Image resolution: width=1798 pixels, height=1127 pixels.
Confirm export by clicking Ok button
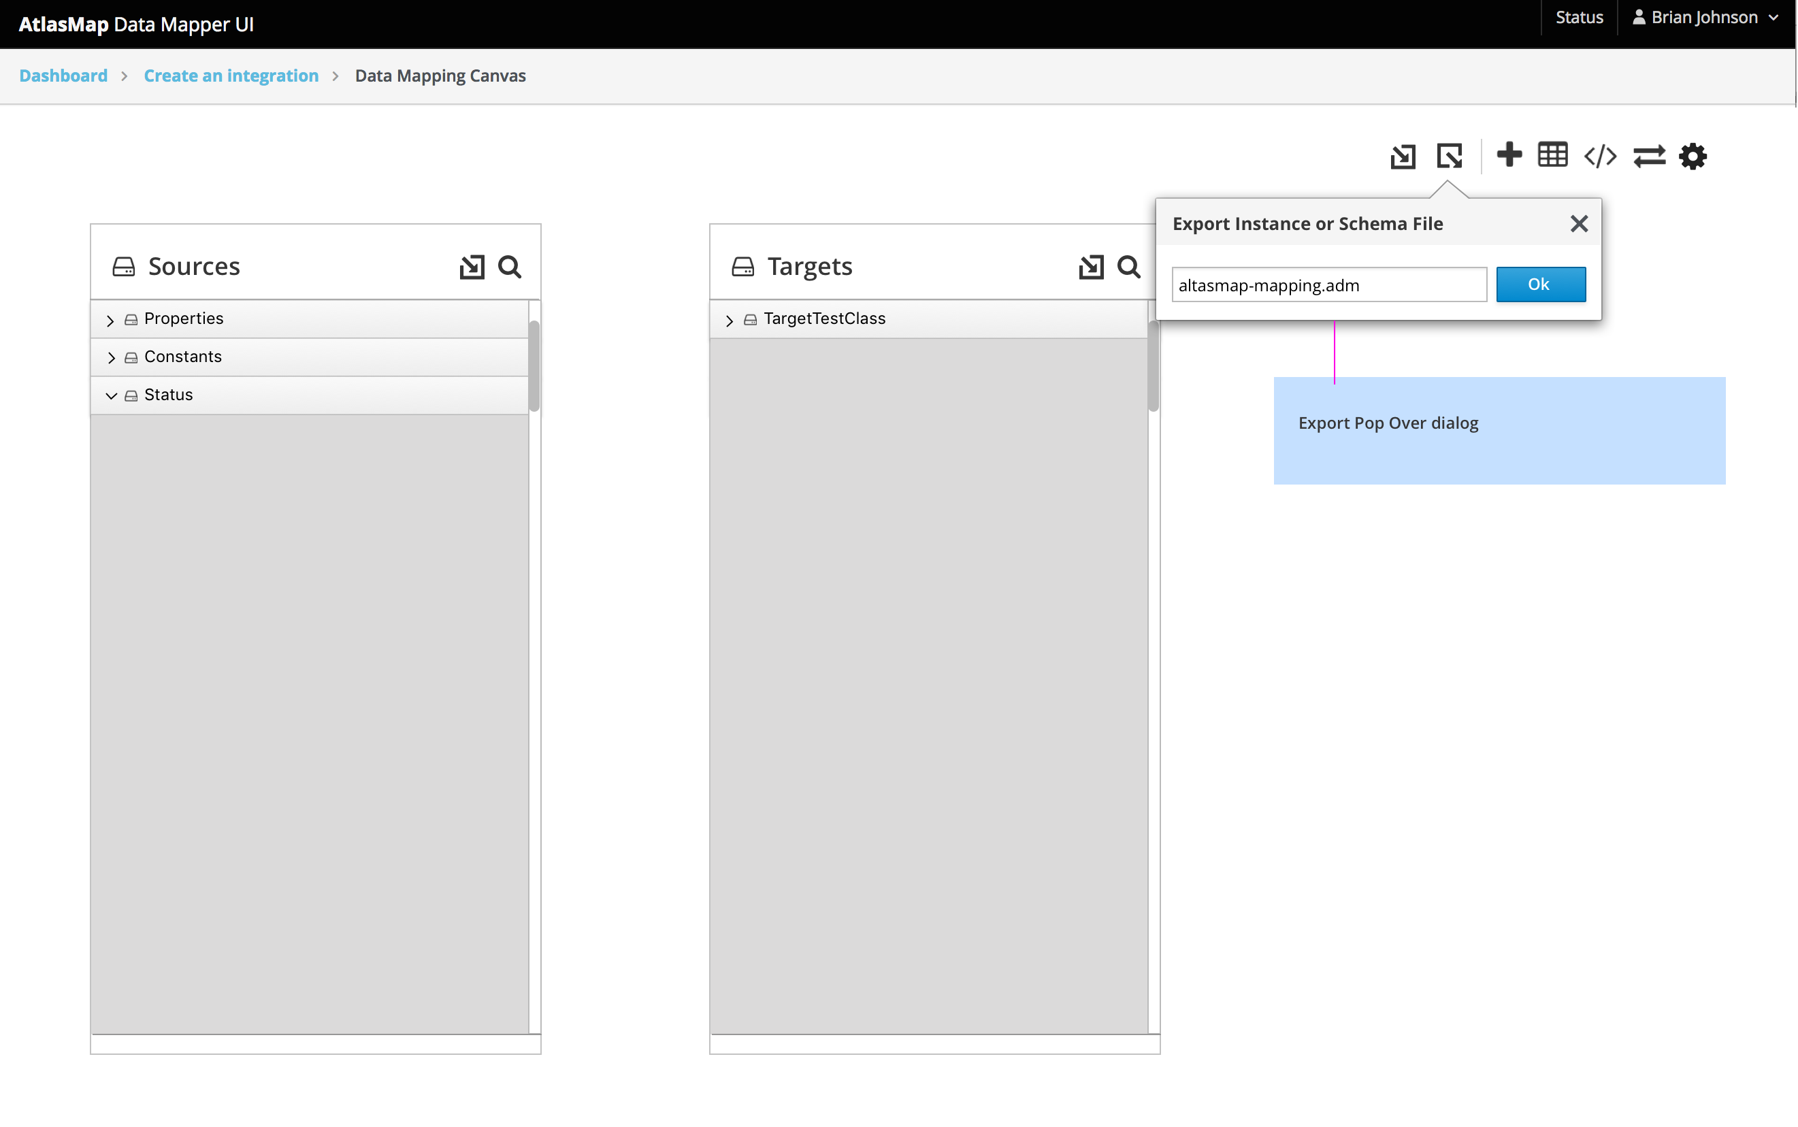(1540, 284)
